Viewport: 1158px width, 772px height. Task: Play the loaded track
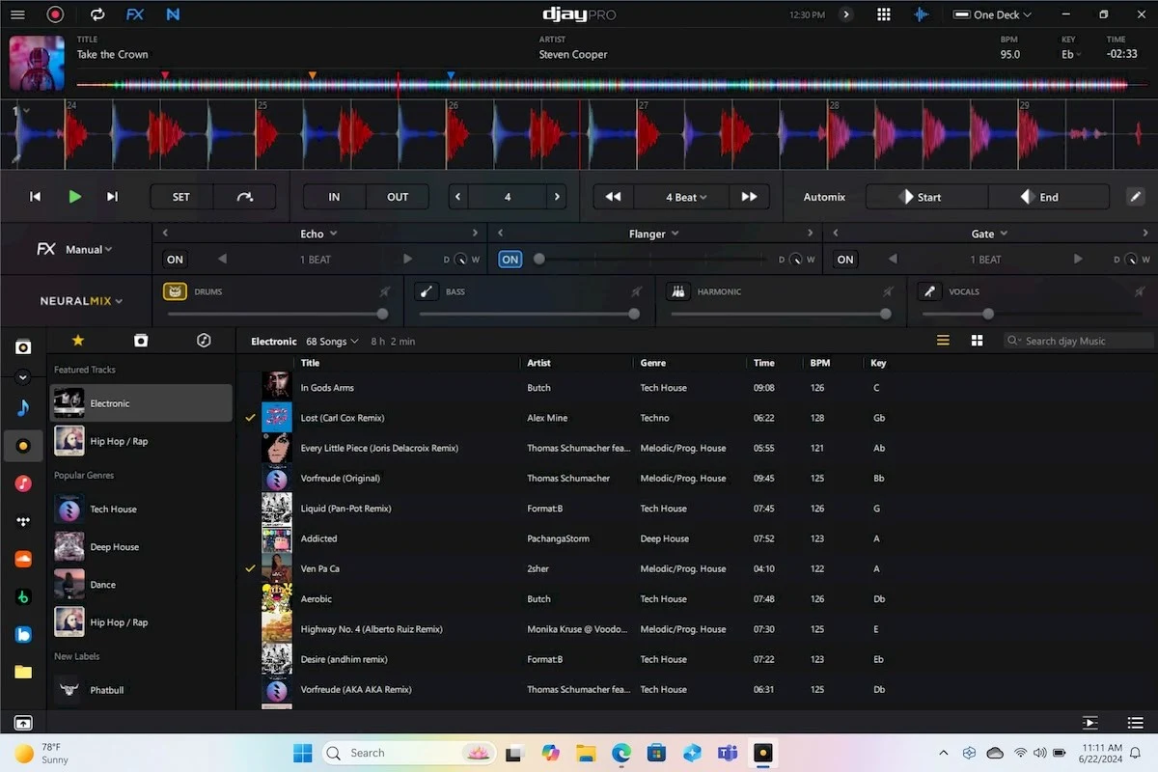coord(74,197)
